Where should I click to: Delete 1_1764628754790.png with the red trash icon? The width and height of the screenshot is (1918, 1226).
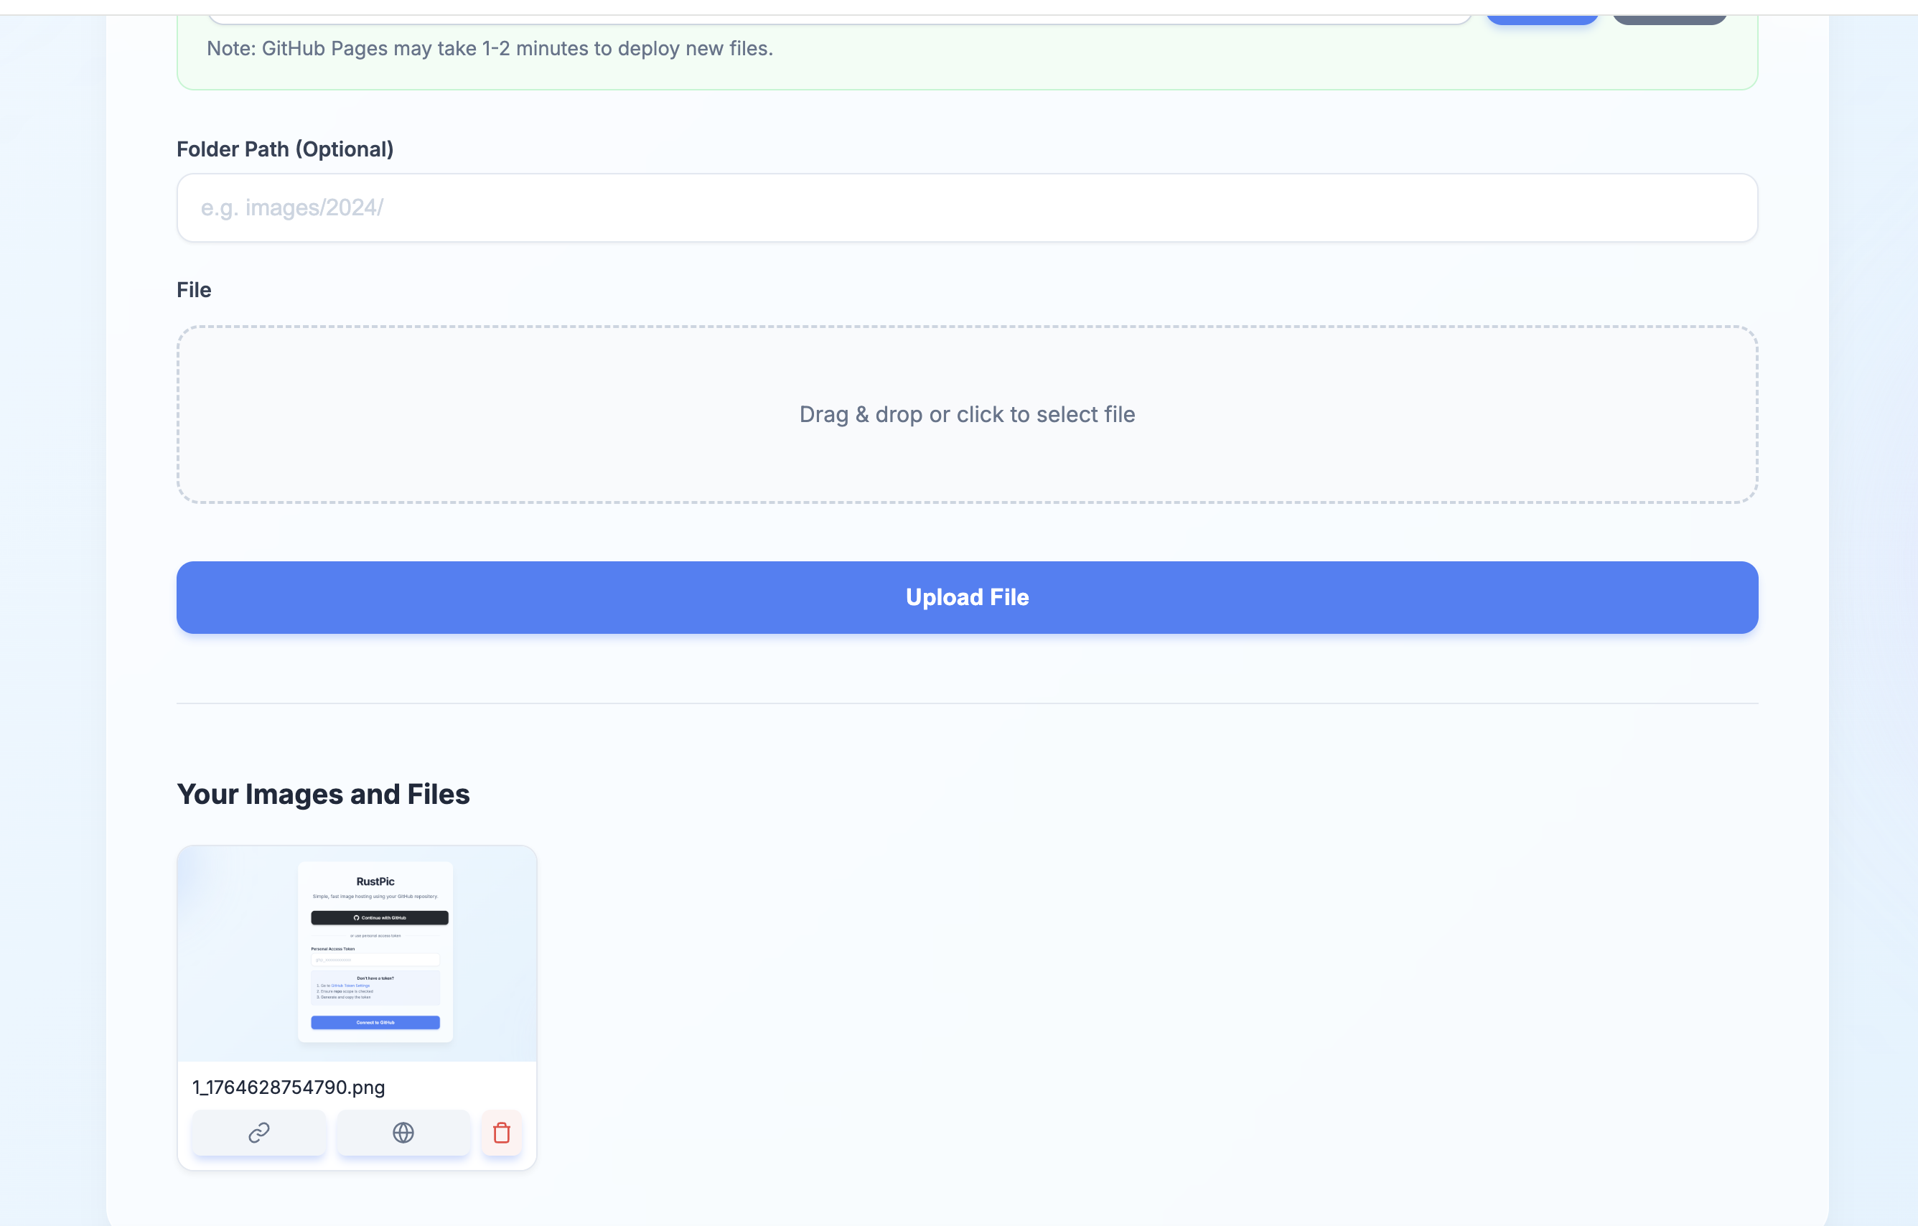tap(501, 1132)
